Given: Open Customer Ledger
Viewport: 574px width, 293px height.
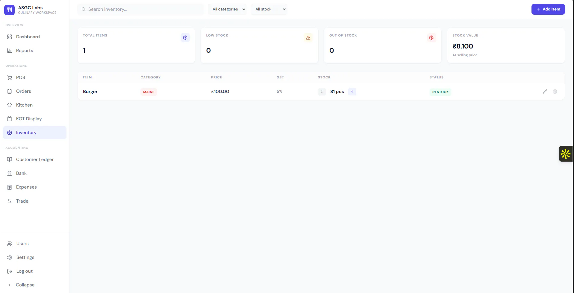Looking at the screenshot, I should [x=35, y=160].
